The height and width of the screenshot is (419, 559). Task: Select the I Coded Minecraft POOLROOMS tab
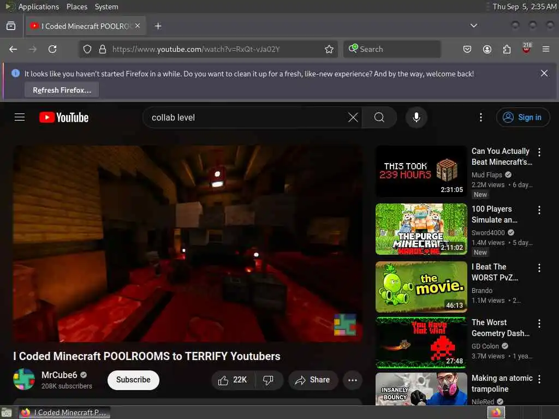pos(85,26)
